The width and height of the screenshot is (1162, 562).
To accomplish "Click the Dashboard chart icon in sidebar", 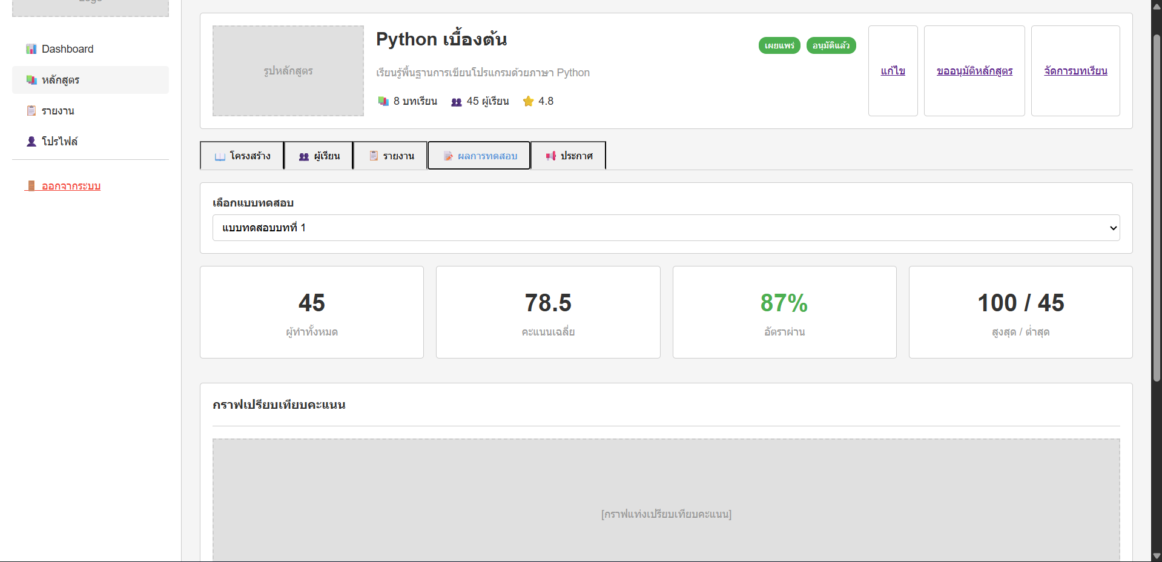I will click(31, 49).
